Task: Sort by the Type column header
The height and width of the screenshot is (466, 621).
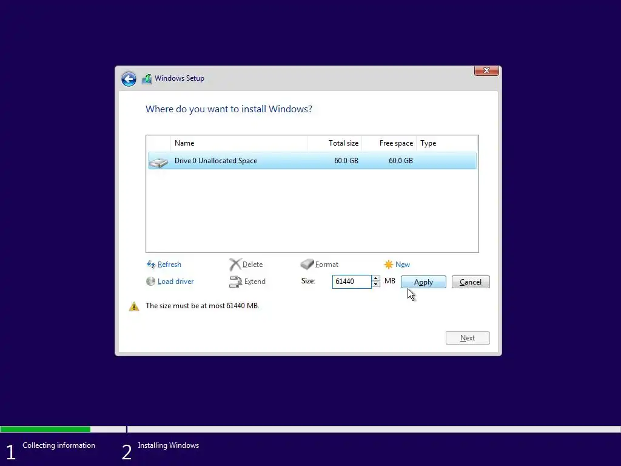Action: (x=447, y=143)
